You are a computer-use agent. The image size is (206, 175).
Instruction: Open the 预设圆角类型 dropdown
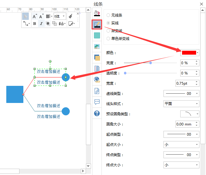190,114
